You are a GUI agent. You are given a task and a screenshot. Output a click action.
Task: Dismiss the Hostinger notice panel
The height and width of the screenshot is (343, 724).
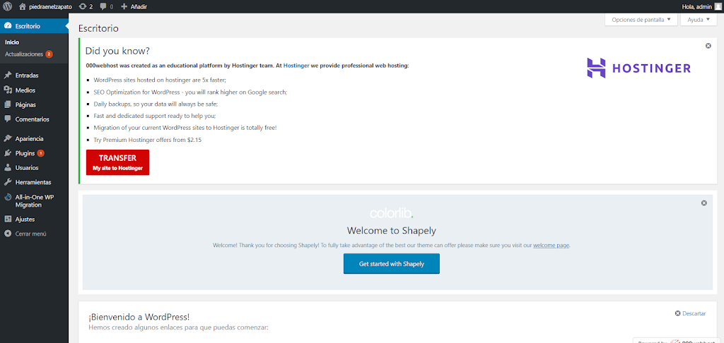[x=708, y=46]
